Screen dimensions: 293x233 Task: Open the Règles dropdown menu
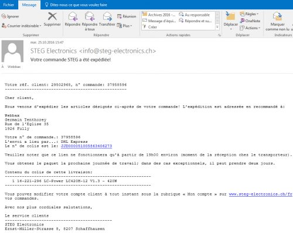click(x=249, y=14)
